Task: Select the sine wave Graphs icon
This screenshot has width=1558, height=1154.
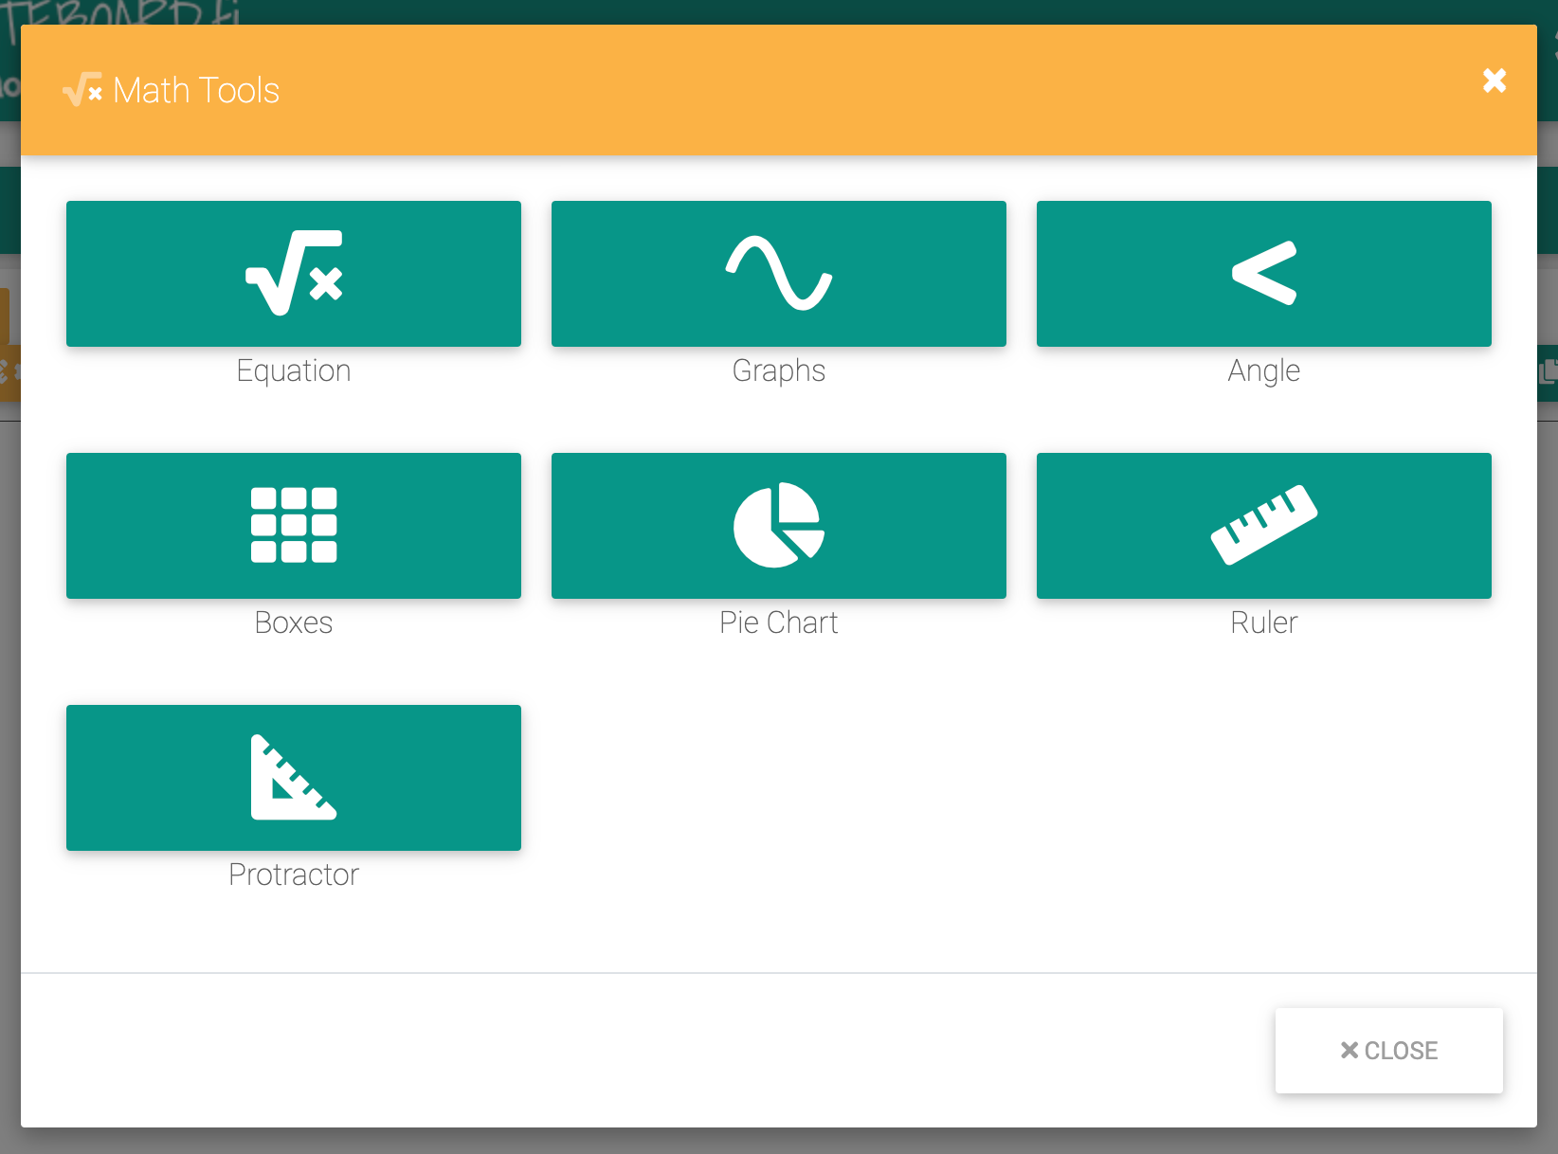Action: coord(778,273)
